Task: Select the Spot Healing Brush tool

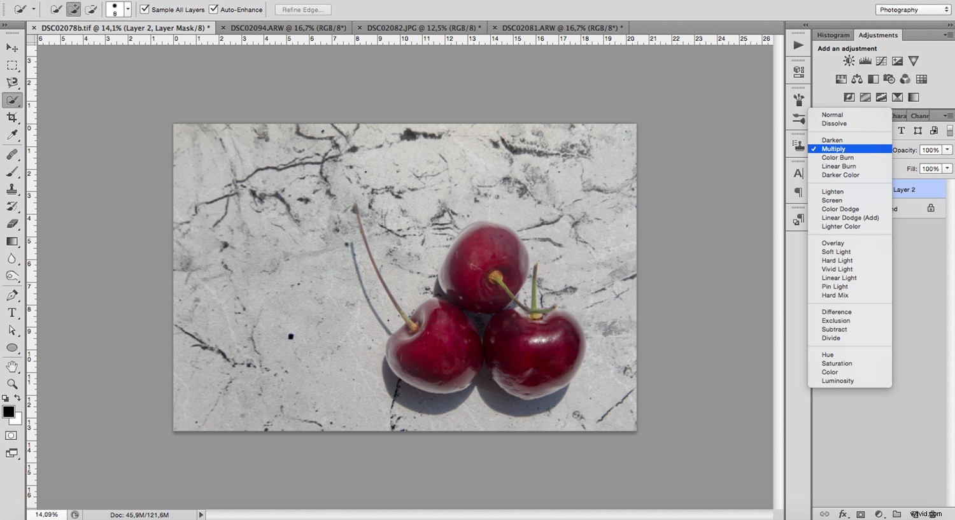Action: point(11,153)
